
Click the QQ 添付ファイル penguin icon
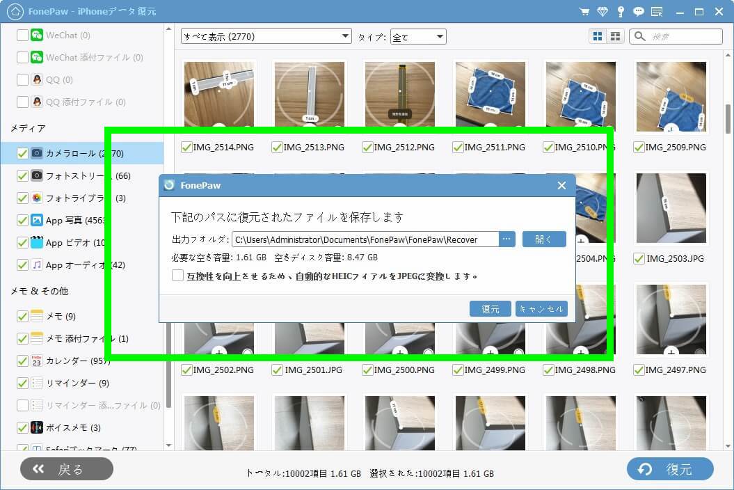click(37, 102)
